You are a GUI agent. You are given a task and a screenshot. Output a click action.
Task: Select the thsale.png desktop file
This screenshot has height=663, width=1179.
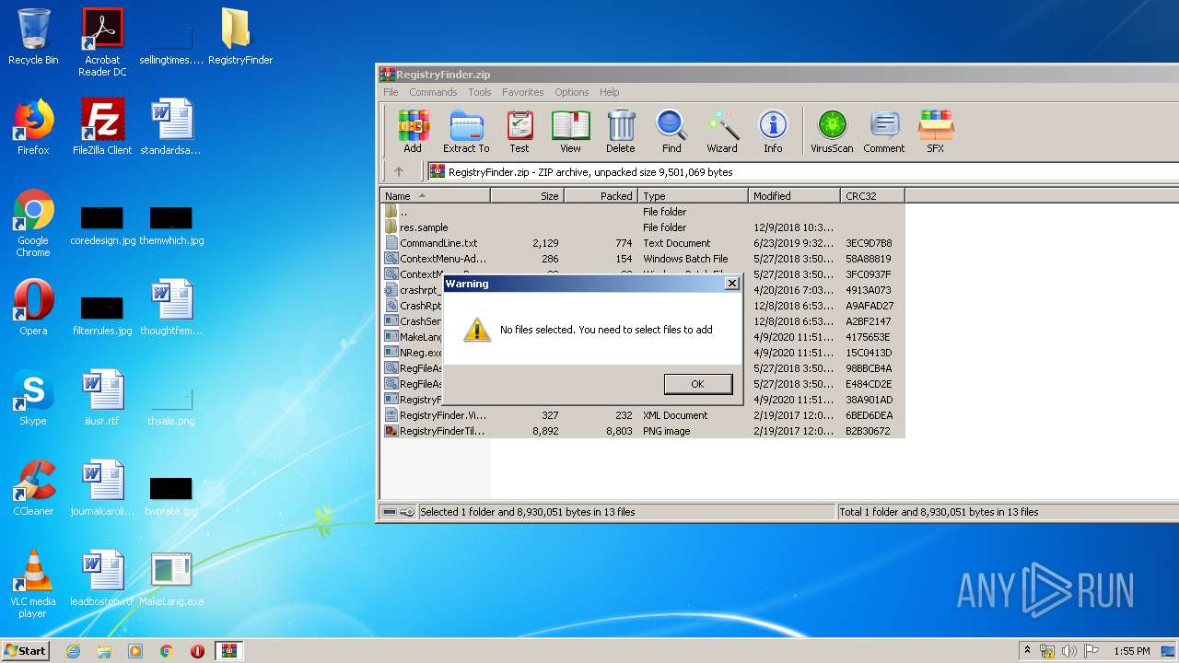(171, 405)
